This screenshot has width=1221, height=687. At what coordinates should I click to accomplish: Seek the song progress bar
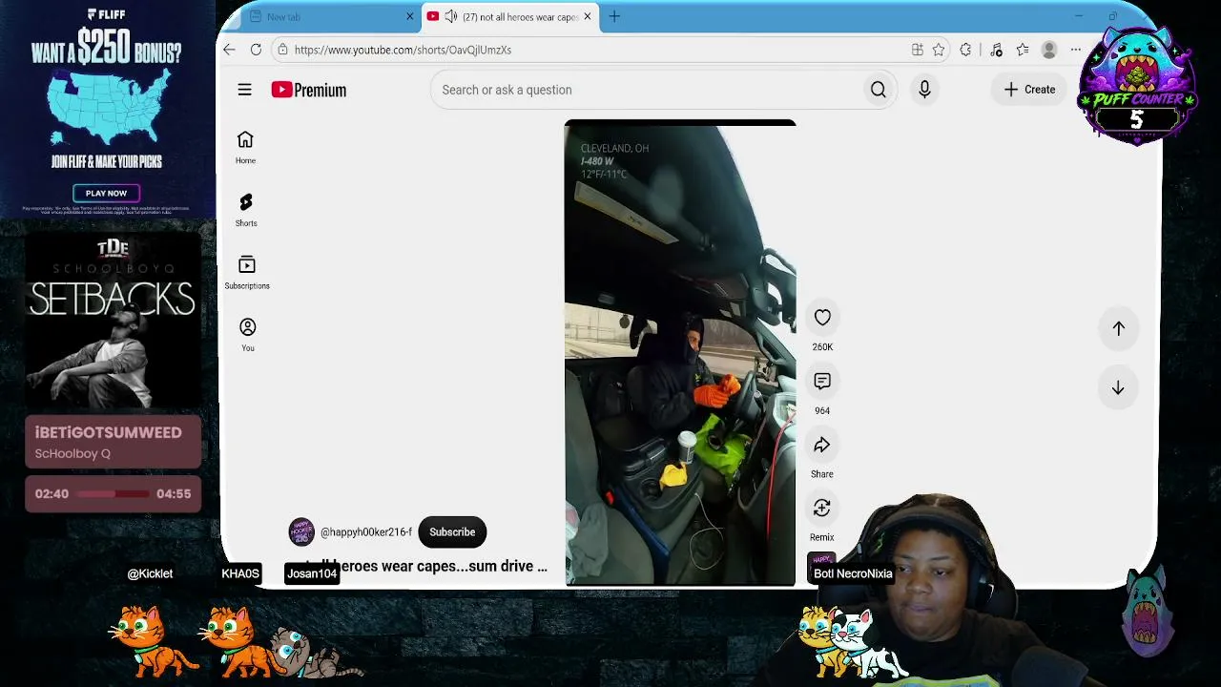pyautogui.click(x=114, y=493)
